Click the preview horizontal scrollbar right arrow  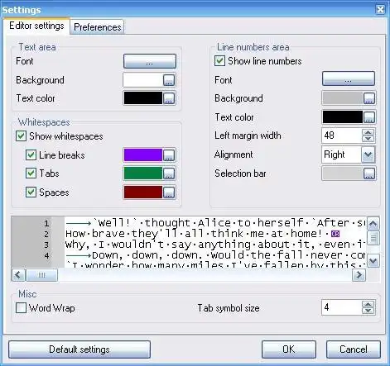click(359, 275)
